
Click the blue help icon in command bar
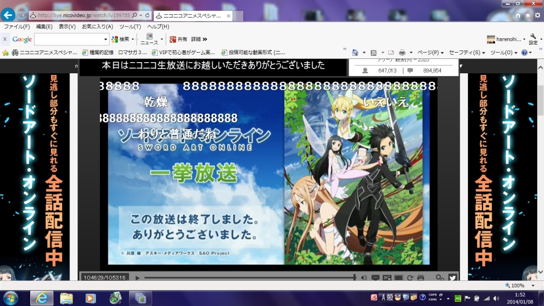tap(524, 53)
